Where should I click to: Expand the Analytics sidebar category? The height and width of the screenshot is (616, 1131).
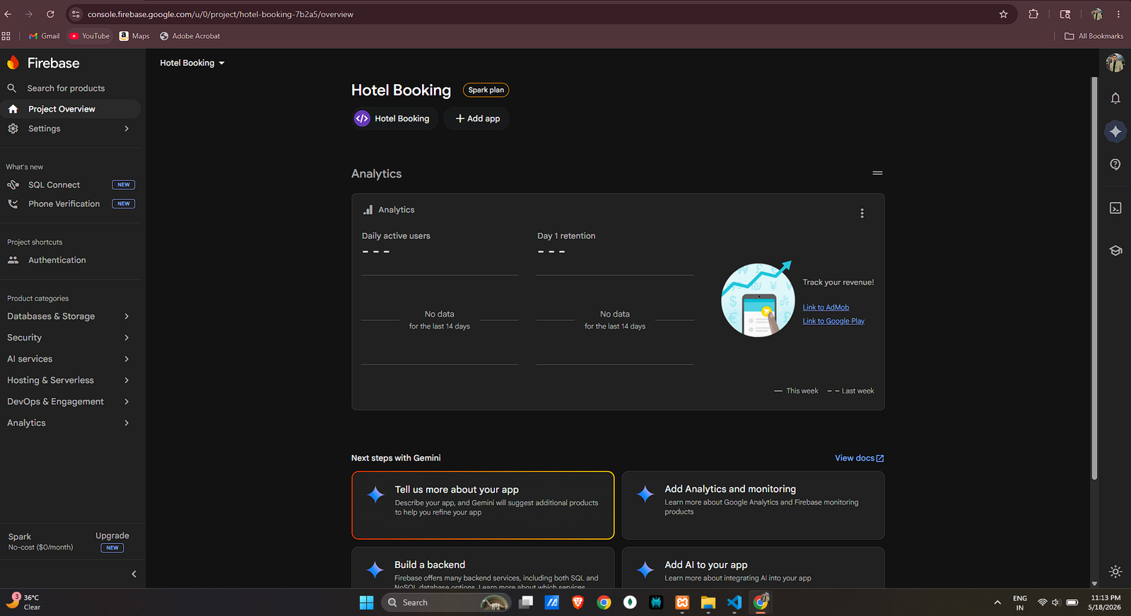pyautogui.click(x=71, y=422)
